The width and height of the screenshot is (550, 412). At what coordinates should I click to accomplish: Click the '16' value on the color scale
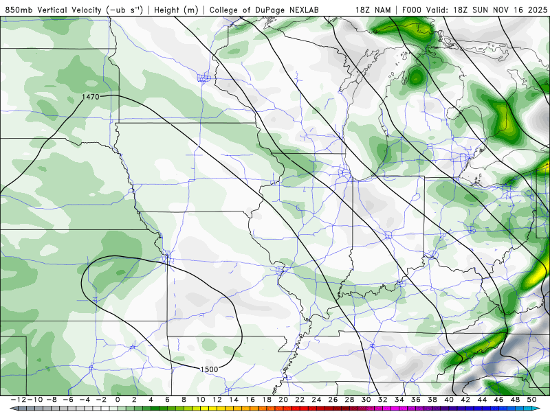point(250,400)
